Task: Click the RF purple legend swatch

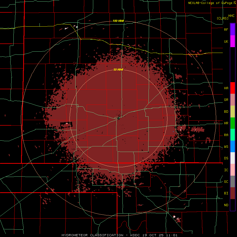Action: 233,29
